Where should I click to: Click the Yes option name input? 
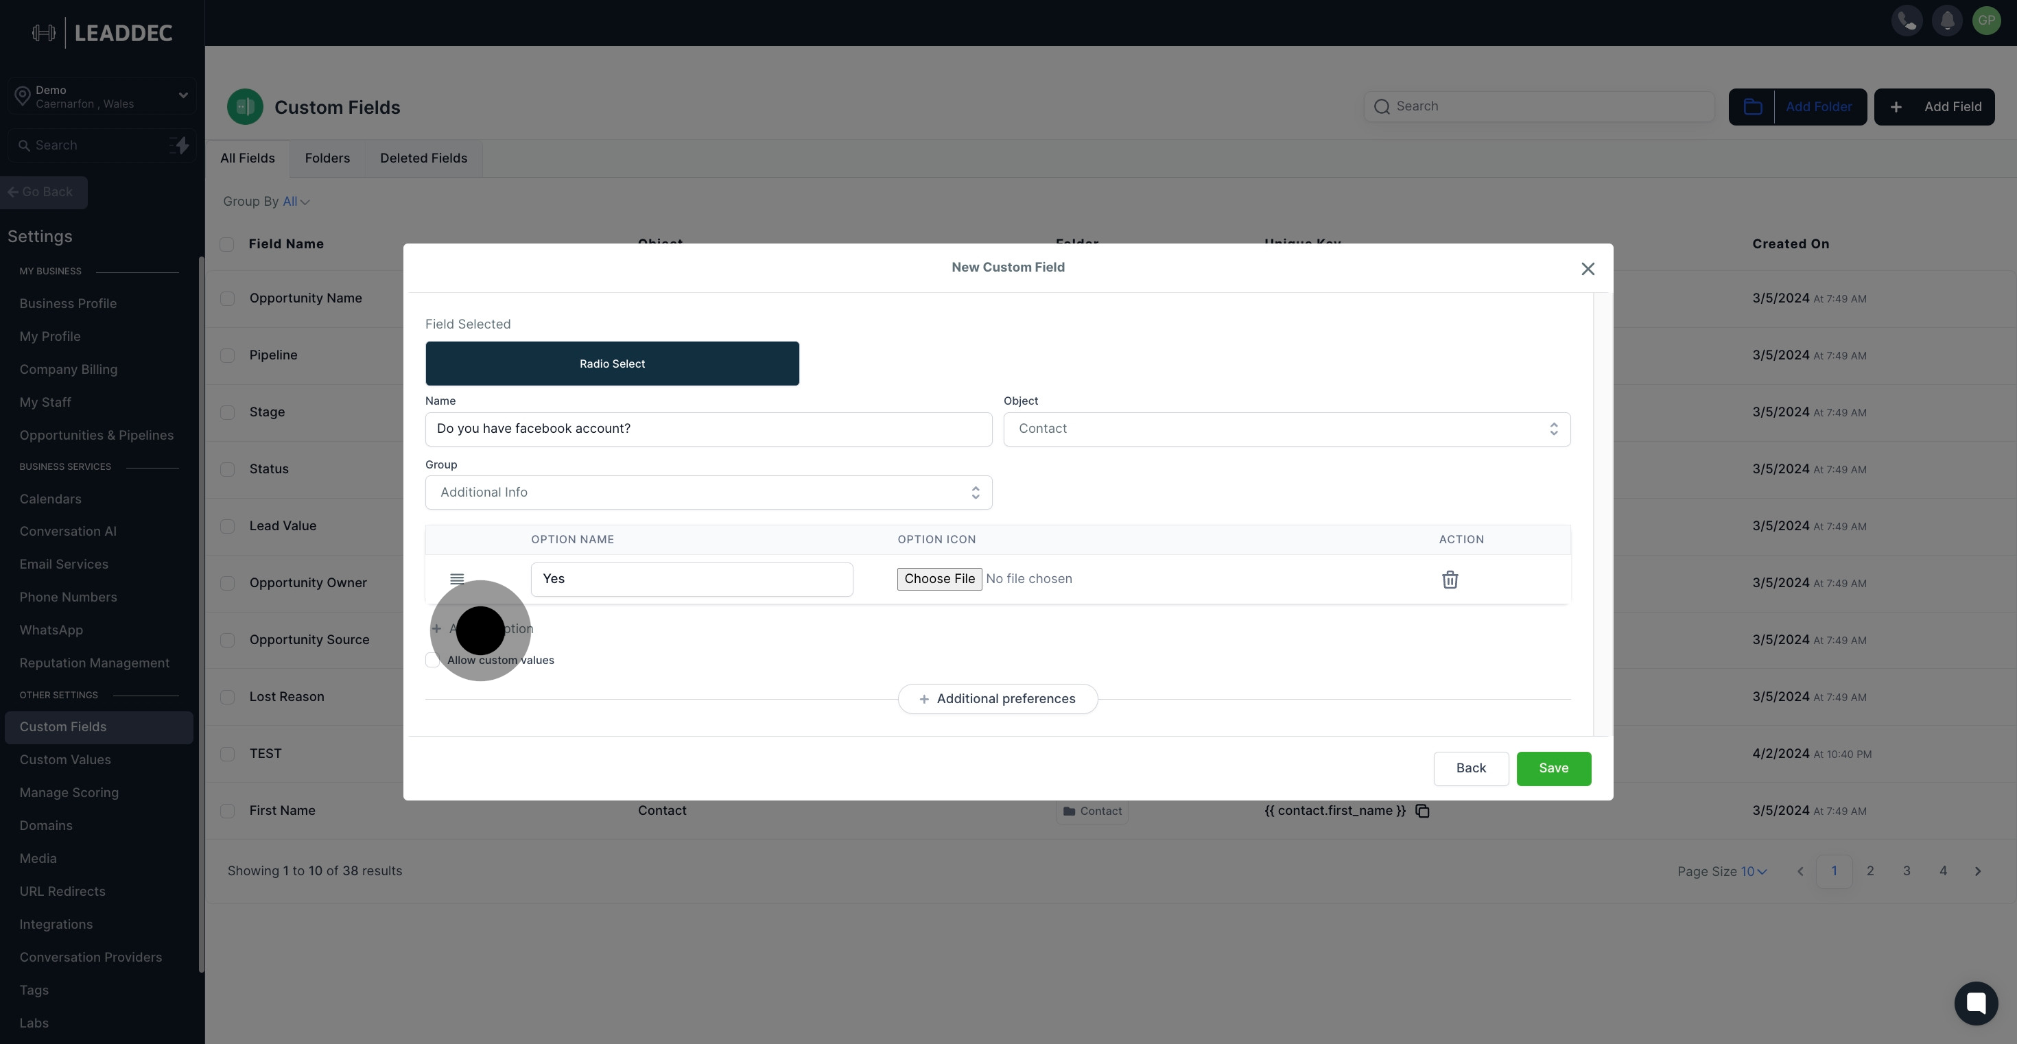[x=692, y=579]
